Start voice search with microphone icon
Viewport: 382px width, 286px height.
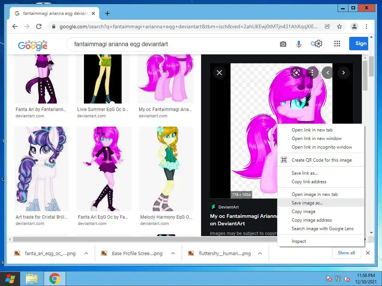pyautogui.click(x=299, y=44)
